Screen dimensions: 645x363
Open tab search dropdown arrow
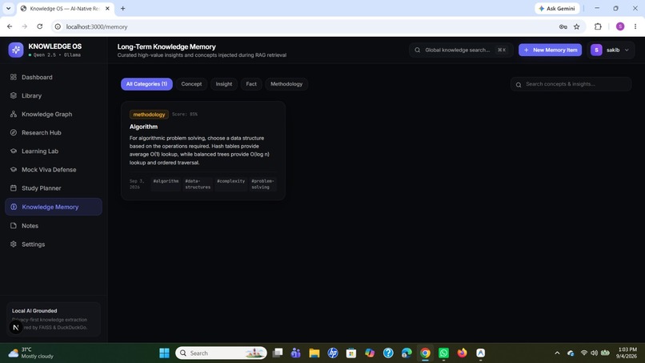[x=8, y=8]
